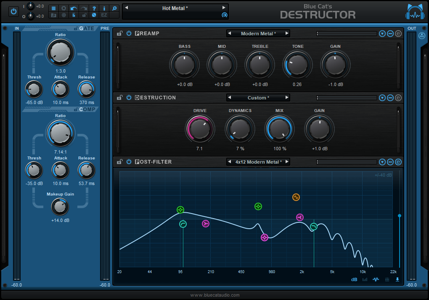This screenshot has height=300, width=429.
Task: Open the 4x12 Modern Metal preset menu
Action: [258, 162]
